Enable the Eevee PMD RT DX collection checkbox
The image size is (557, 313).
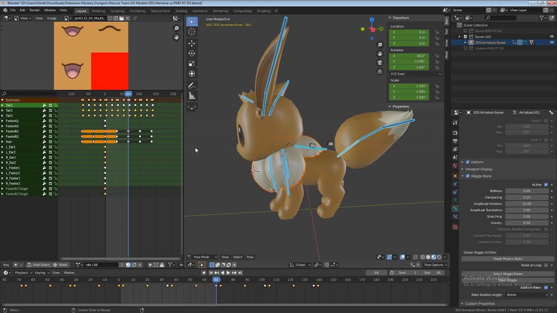465,31
